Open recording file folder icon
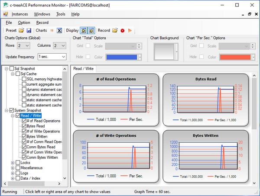This screenshot has width=260, height=196. (x=115, y=30)
